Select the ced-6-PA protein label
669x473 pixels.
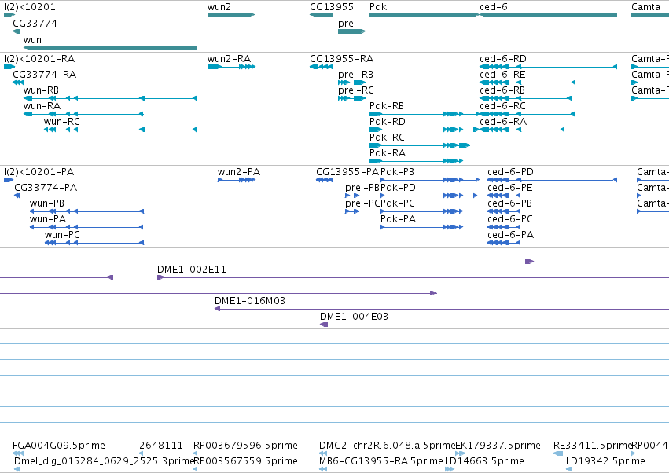pyautogui.click(x=511, y=235)
